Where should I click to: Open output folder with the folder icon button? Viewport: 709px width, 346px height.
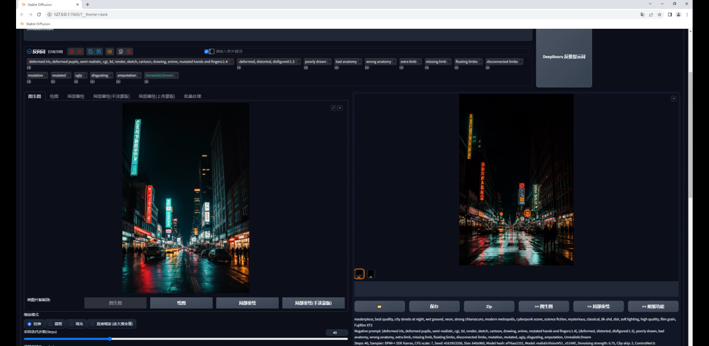[x=379, y=306]
